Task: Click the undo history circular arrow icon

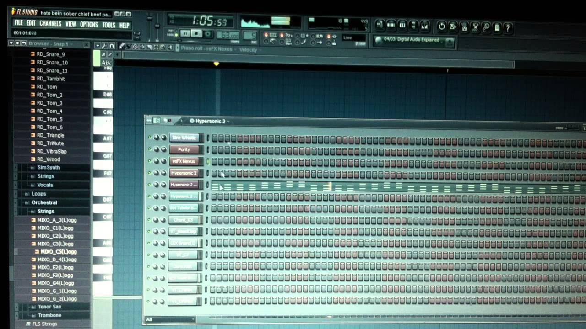Action: (442, 27)
